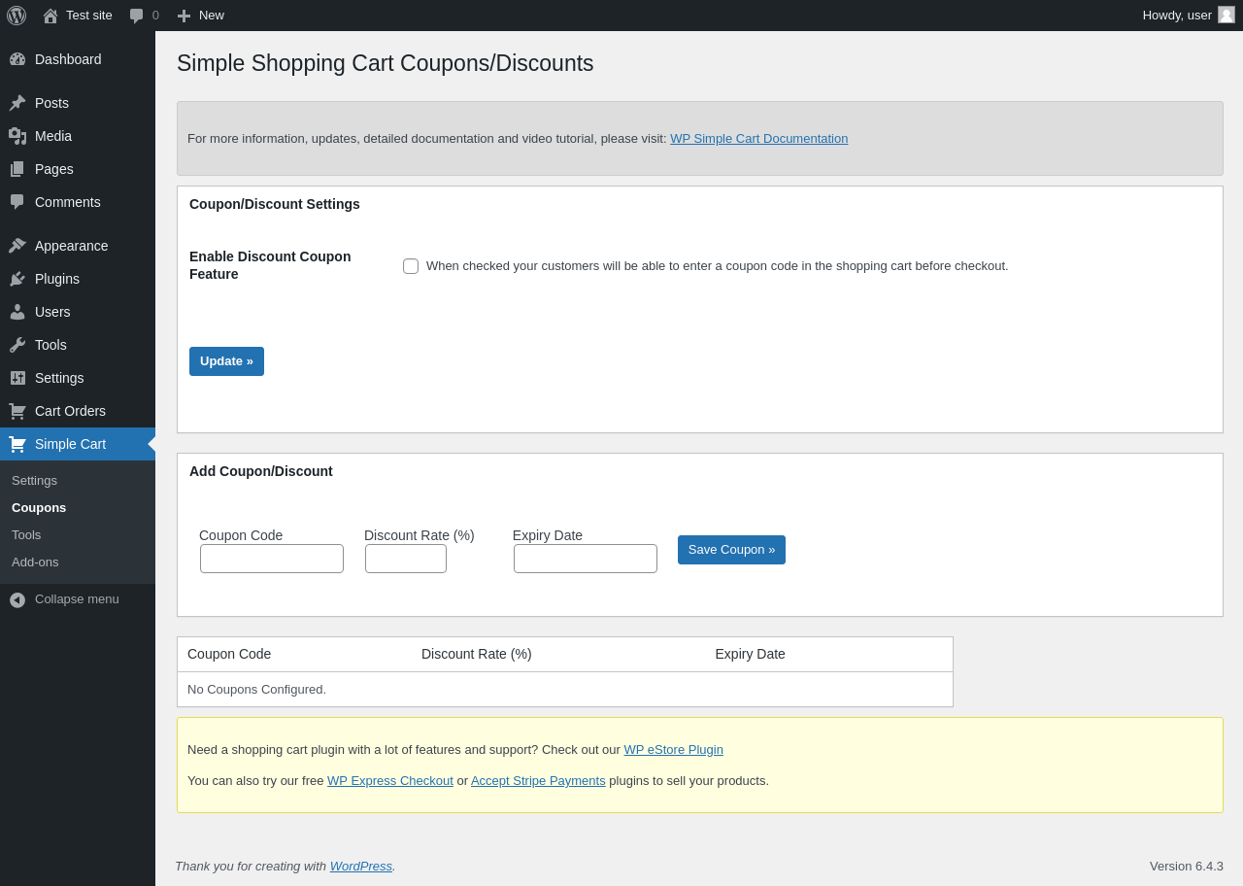Click the plus New content icon

(x=184, y=16)
